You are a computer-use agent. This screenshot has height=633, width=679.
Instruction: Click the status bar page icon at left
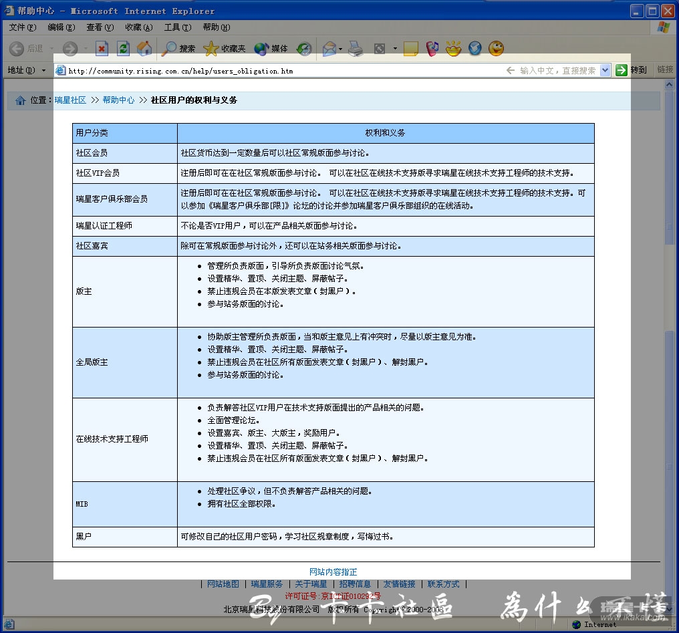[9, 624]
